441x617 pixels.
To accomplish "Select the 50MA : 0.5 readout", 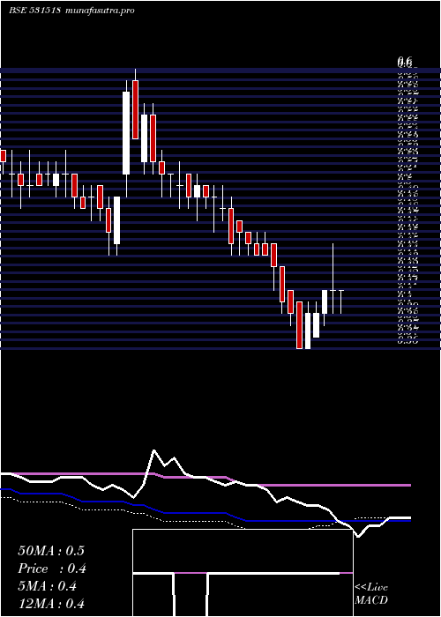I will click(51, 551).
